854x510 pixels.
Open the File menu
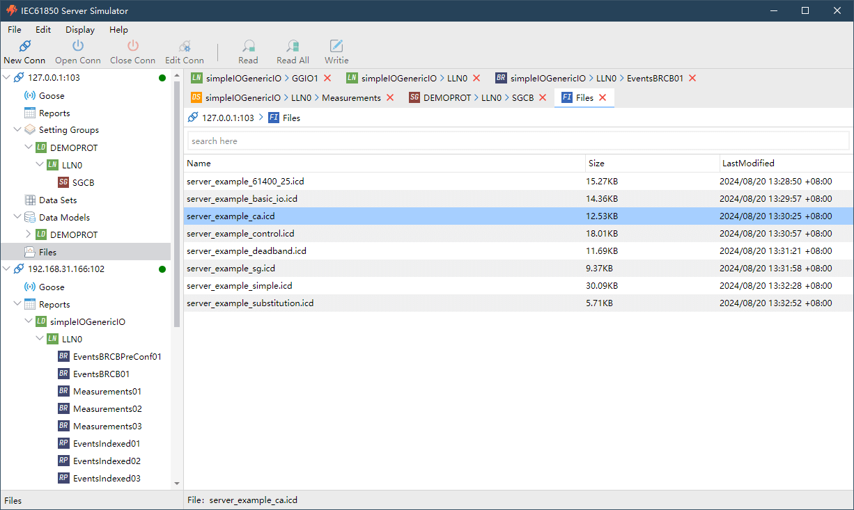(x=15, y=30)
